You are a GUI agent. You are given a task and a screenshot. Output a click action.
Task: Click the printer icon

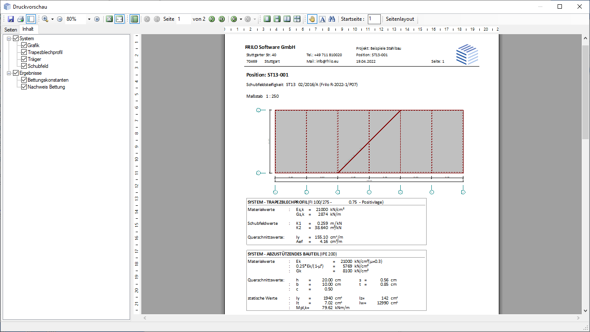(20, 19)
